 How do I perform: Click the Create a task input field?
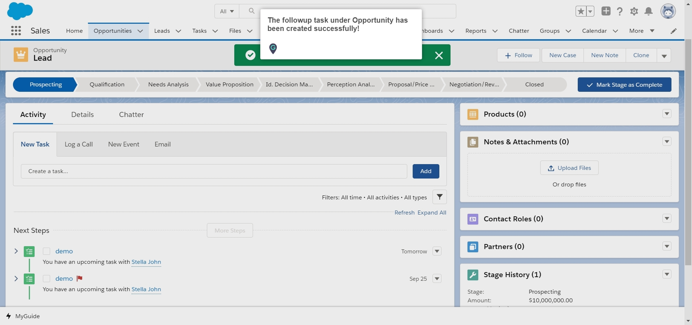point(214,171)
